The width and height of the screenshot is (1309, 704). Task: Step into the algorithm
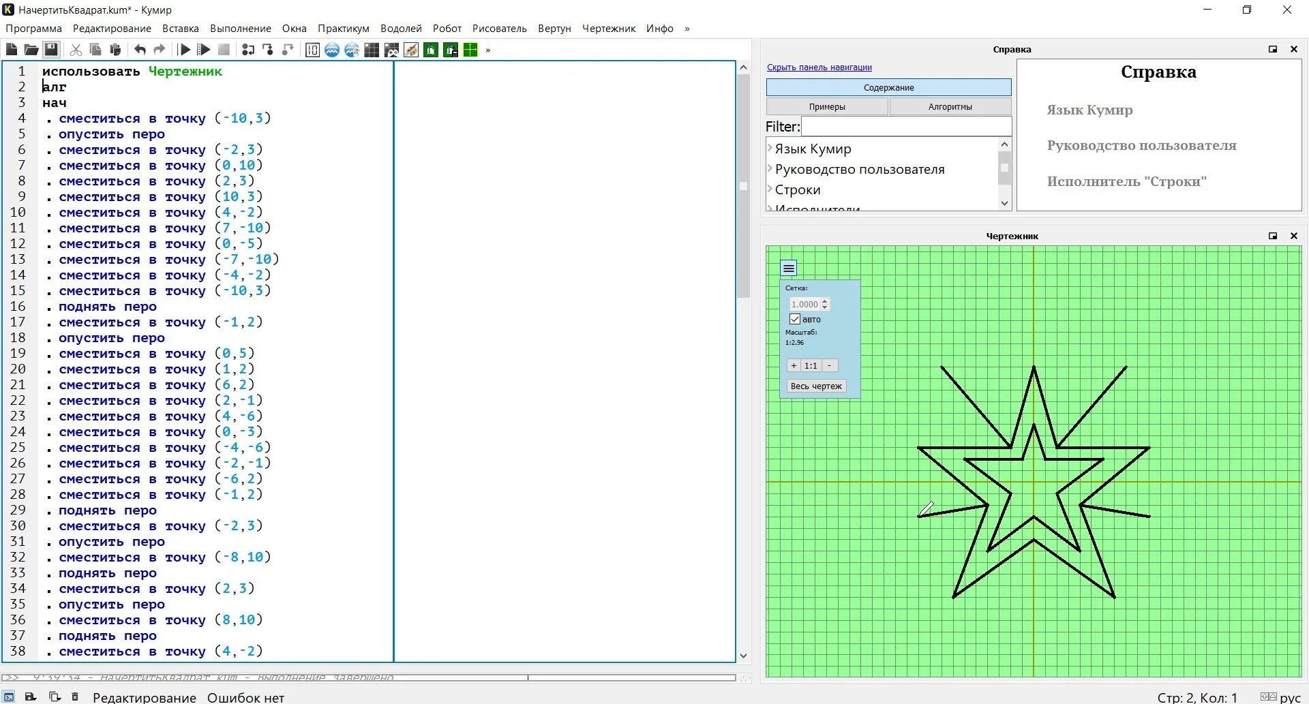tap(268, 50)
